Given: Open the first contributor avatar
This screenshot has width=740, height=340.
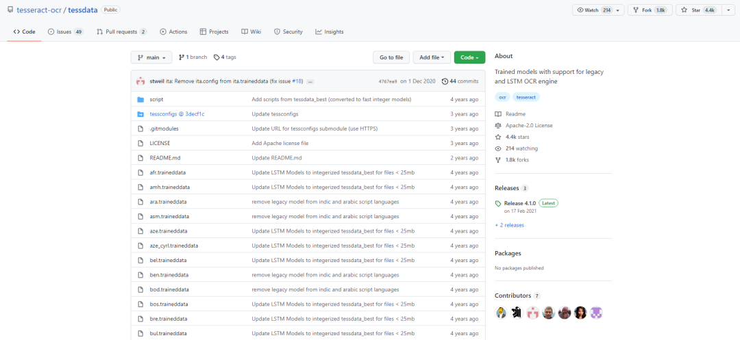Looking at the screenshot, I should (501, 313).
